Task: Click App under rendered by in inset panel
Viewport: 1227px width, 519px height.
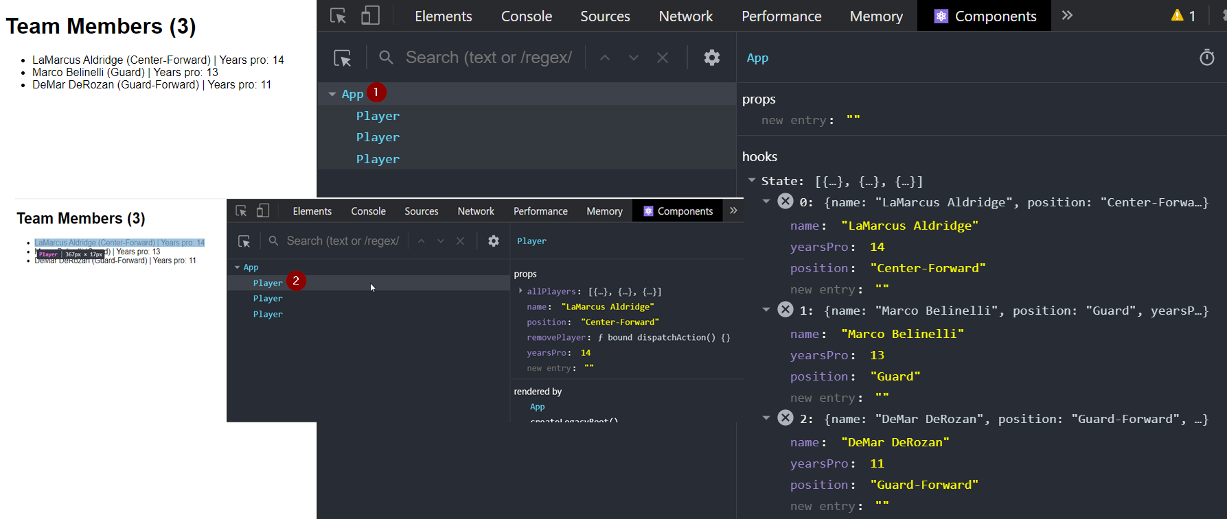Action: pos(537,407)
